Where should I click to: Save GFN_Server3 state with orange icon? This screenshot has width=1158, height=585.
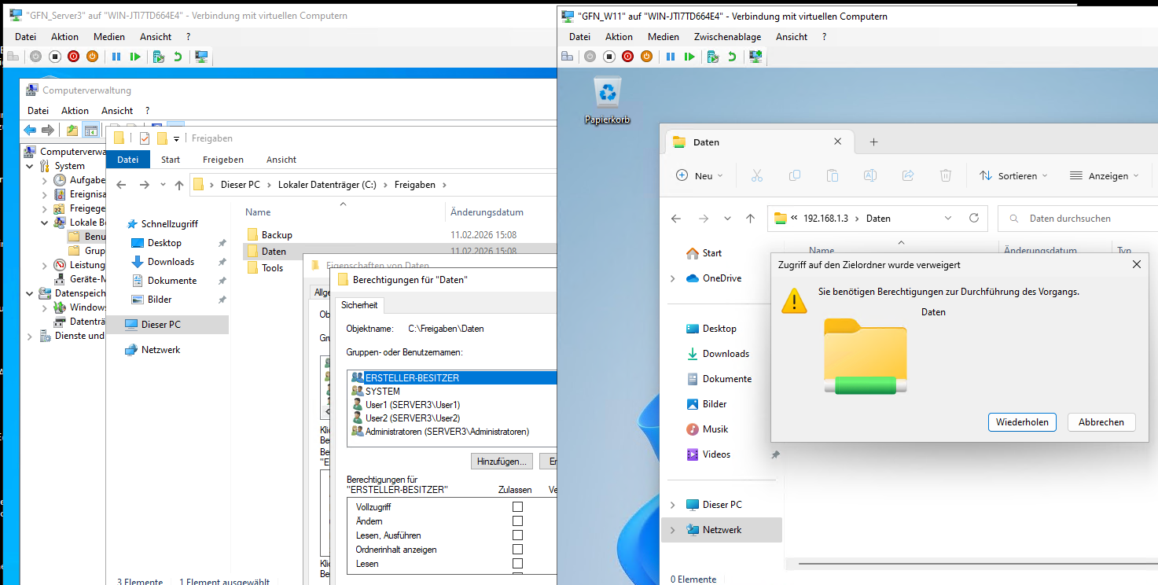click(x=93, y=57)
